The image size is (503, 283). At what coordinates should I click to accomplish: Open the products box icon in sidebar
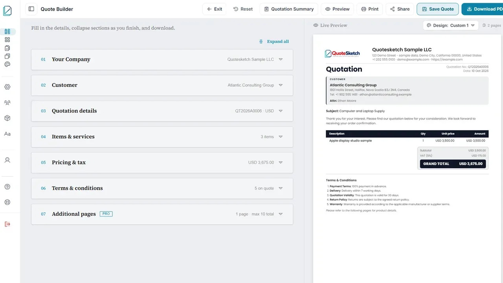(7, 118)
